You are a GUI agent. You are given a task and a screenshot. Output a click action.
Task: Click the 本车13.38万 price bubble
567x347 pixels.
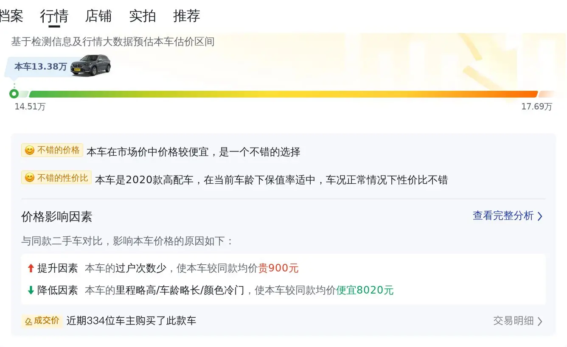coord(41,67)
